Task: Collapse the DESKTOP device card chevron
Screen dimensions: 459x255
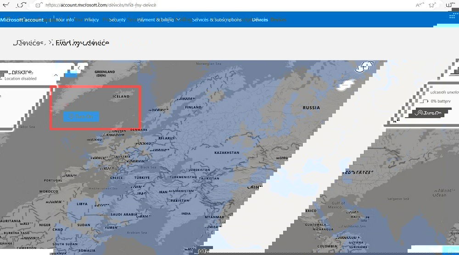Action: pos(56,75)
